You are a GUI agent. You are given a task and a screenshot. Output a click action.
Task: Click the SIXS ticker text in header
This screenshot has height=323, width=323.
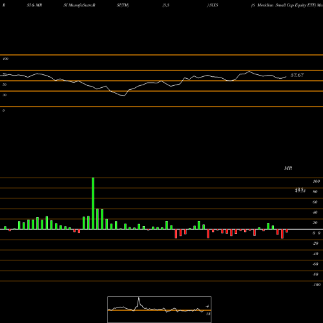pos(214,5)
